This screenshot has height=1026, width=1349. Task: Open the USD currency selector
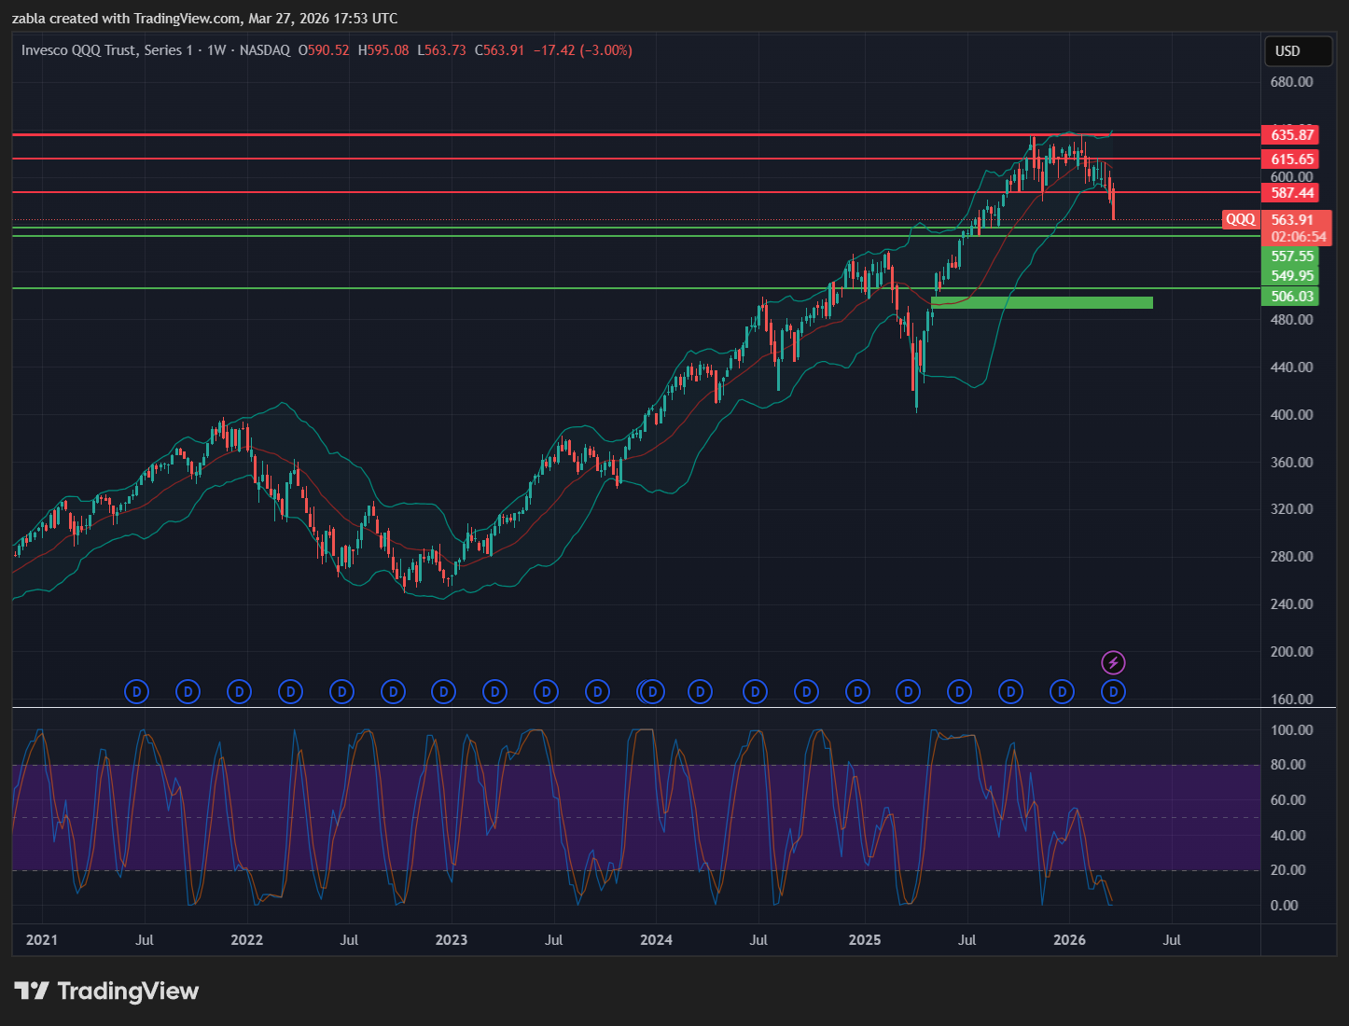(1297, 51)
